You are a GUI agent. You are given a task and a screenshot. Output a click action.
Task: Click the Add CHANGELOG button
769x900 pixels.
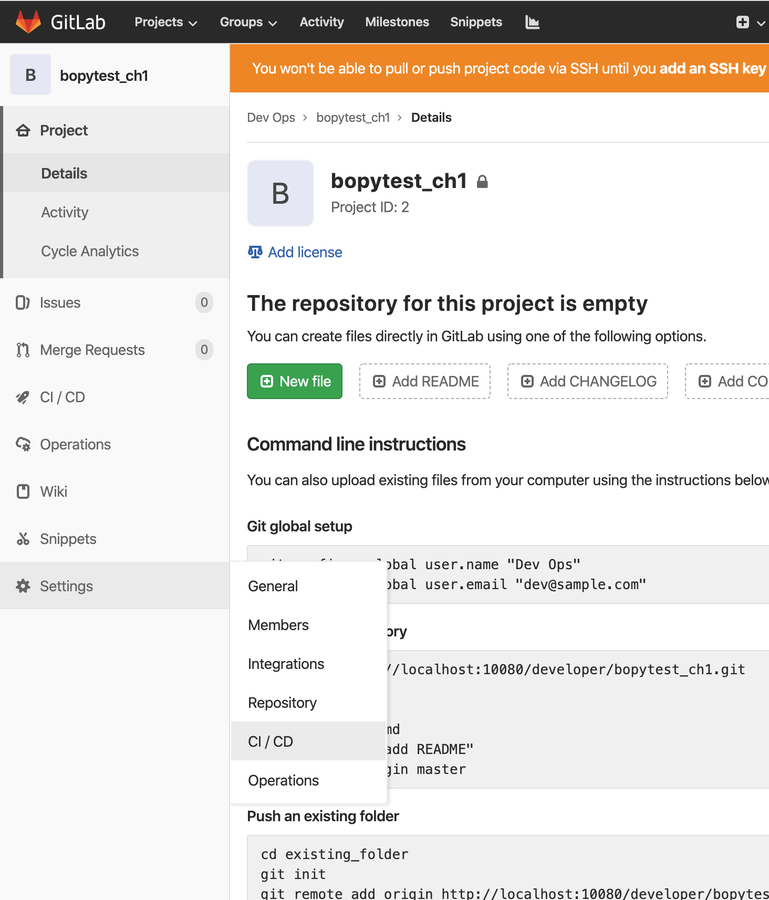(x=588, y=381)
